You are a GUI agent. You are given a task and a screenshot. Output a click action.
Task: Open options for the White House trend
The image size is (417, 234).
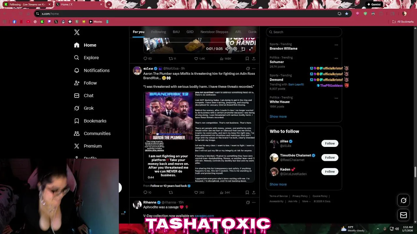pos(336,98)
